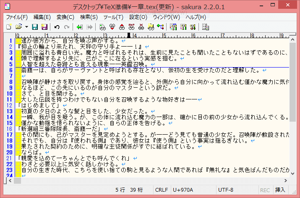The width and height of the screenshot is (300, 198).
Task: Click the U+970A character code status
Action: coord(183,190)
